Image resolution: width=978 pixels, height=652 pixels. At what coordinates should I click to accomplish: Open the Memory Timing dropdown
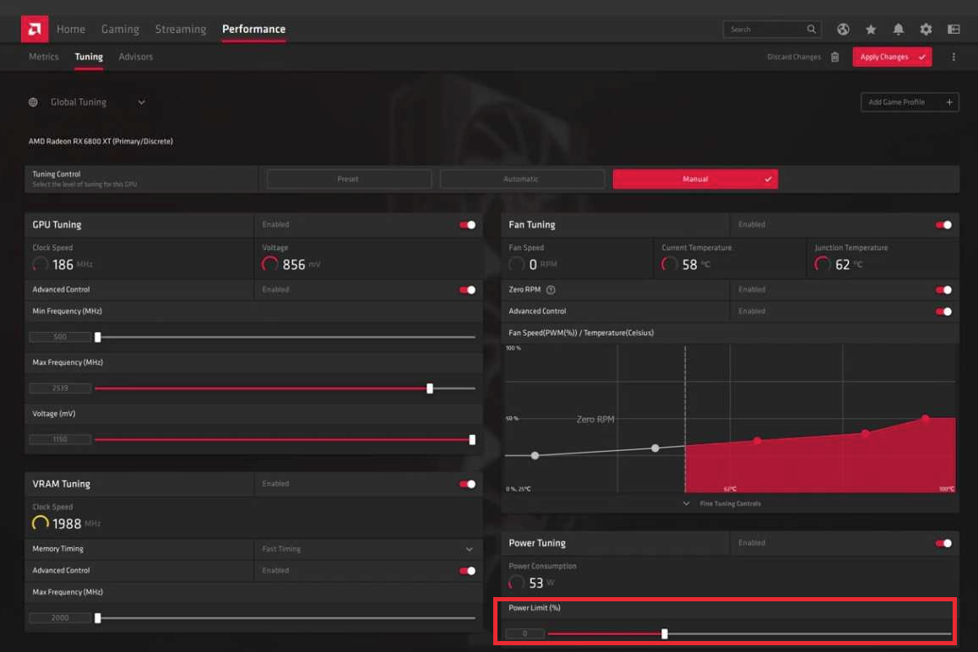pyautogui.click(x=368, y=549)
